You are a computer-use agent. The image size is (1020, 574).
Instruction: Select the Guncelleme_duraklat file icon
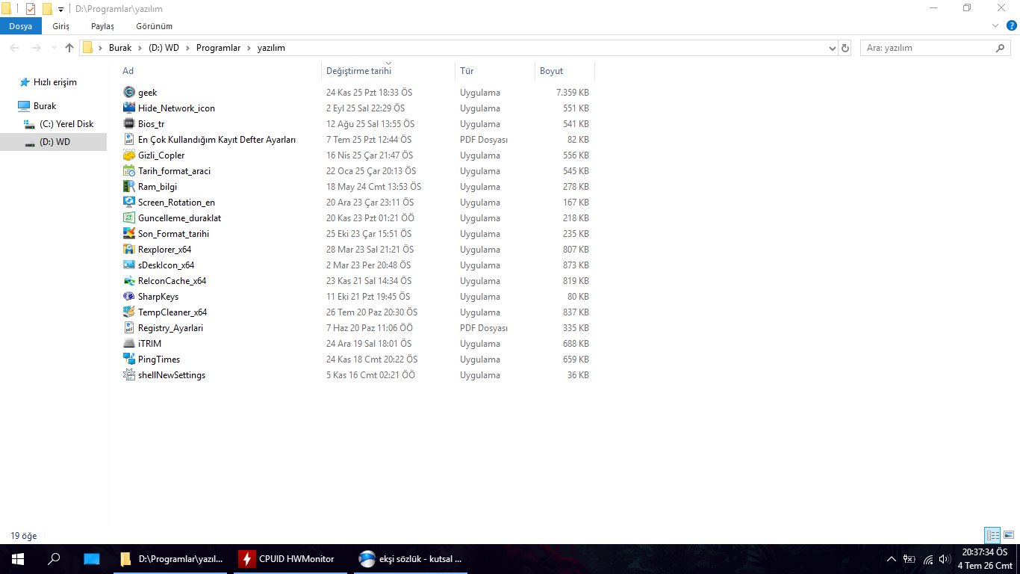click(x=129, y=218)
